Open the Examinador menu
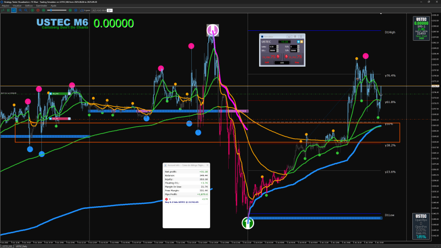This screenshot has height=248, width=441. 42,6
